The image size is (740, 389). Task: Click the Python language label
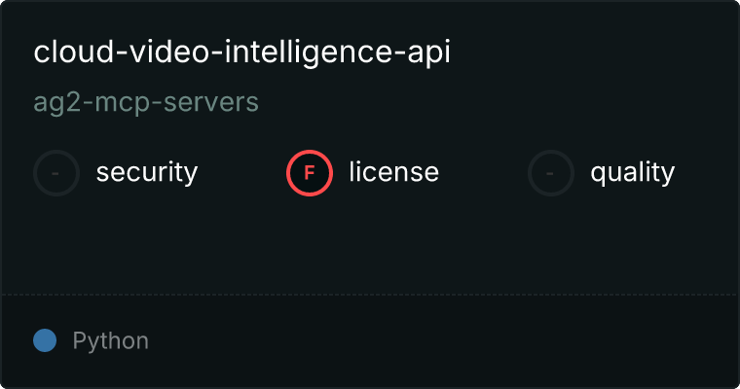click(111, 341)
